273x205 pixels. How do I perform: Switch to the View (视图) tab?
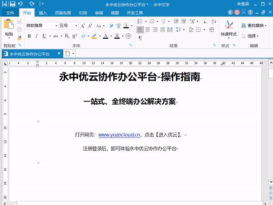tap(115, 13)
